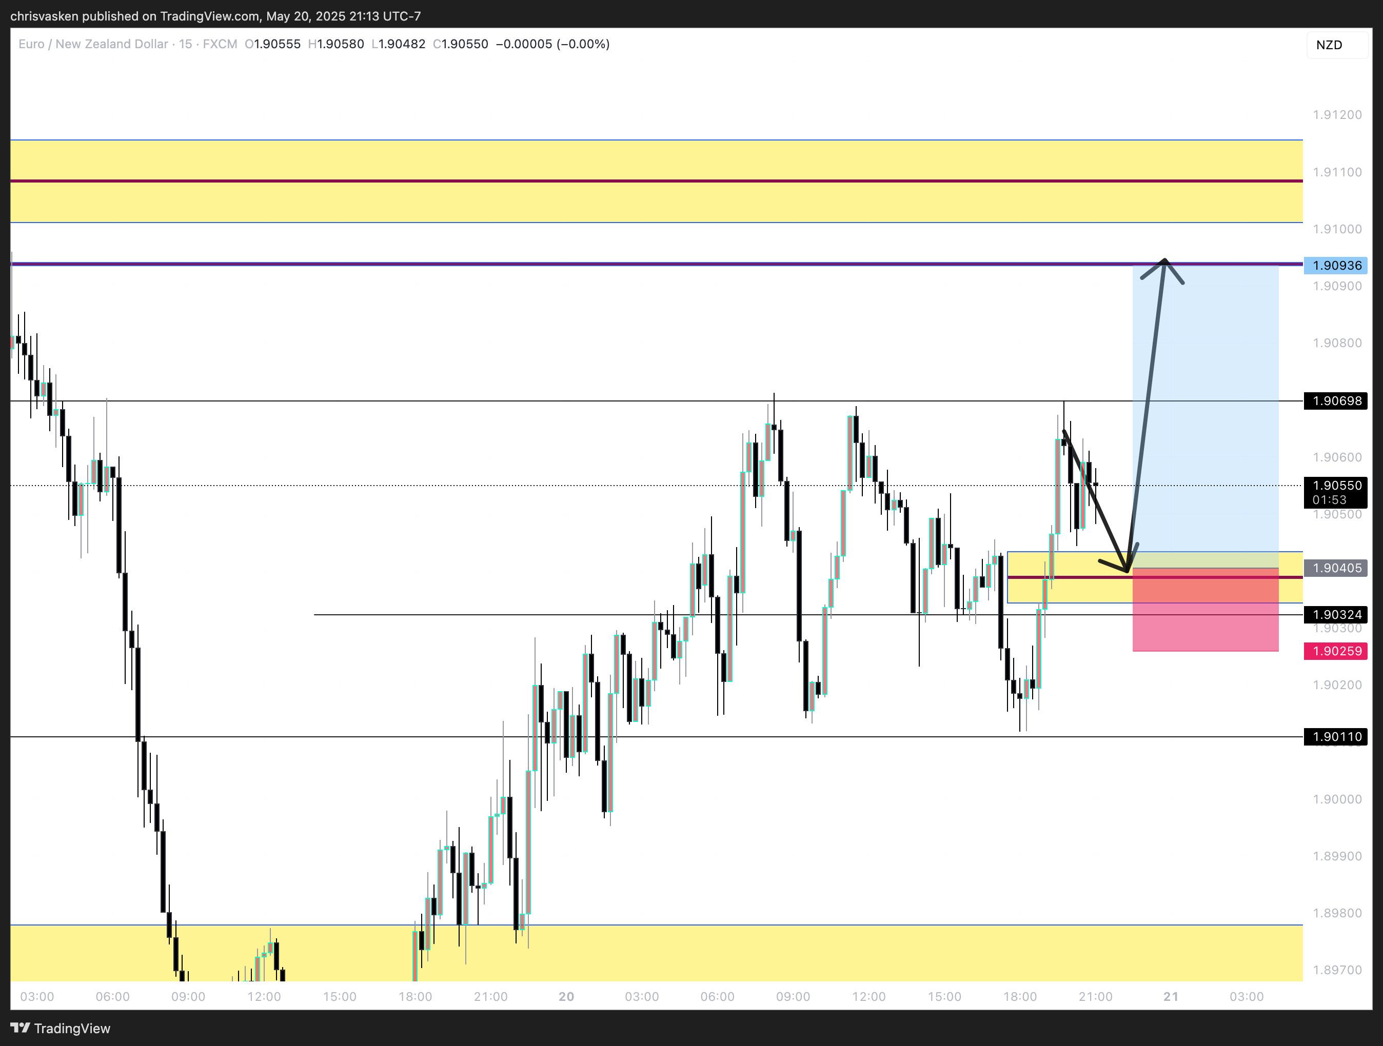Select the blue take-profit zone of the long position

point(1206,417)
